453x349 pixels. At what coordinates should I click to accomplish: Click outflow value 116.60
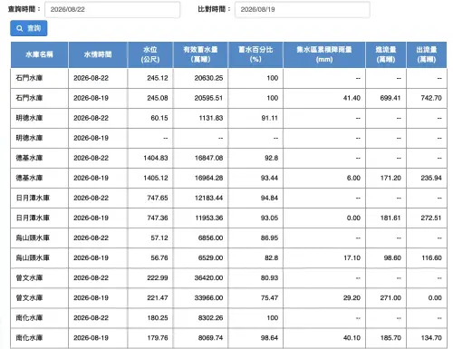point(431,257)
